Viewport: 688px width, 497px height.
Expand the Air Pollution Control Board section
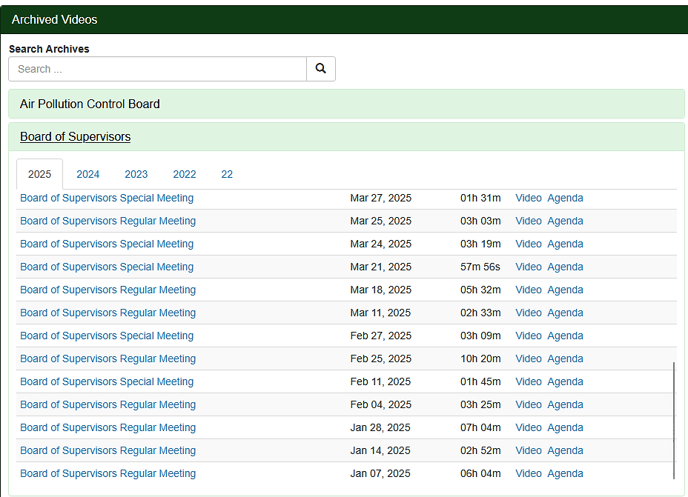pos(90,104)
